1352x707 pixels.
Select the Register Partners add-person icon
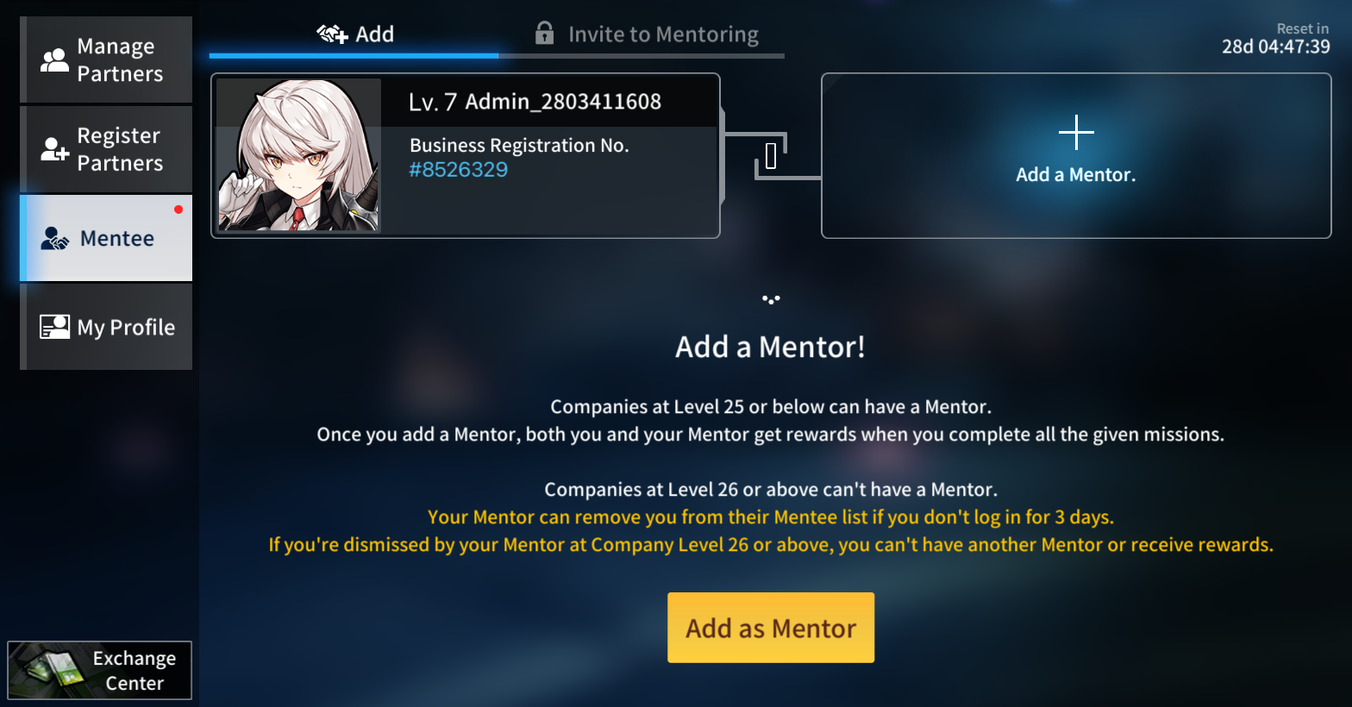coord(54,149)
